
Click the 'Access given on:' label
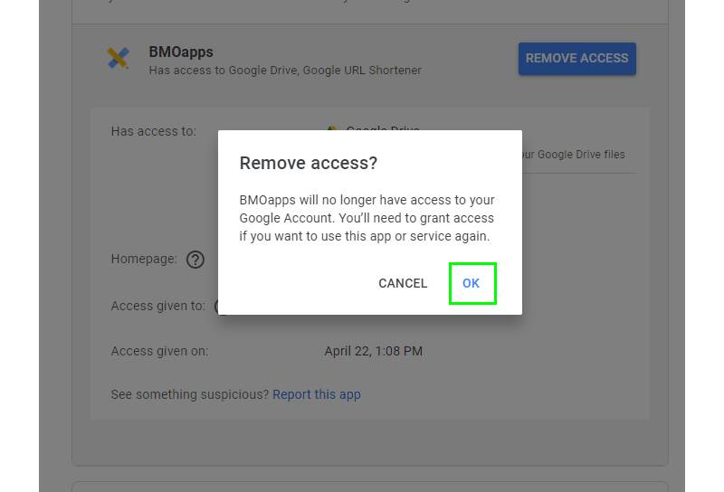[159, 351]
